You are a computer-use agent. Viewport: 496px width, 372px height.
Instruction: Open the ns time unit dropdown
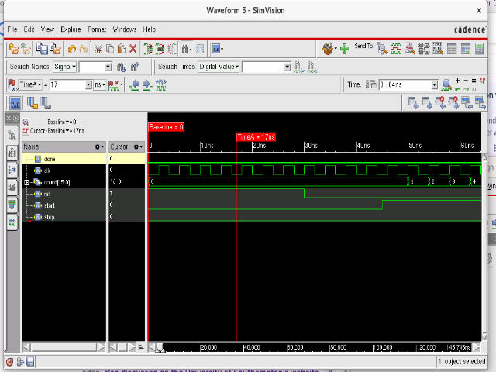coord(100,84)
